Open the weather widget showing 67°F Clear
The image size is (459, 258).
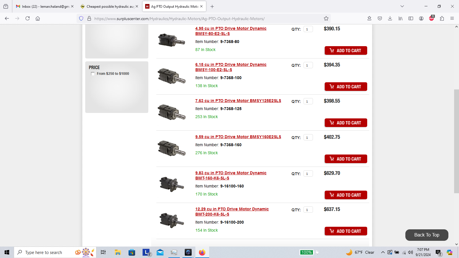[x=360, y=252]
